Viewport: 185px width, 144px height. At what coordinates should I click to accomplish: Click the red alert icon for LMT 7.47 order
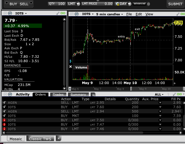(4, 125)
